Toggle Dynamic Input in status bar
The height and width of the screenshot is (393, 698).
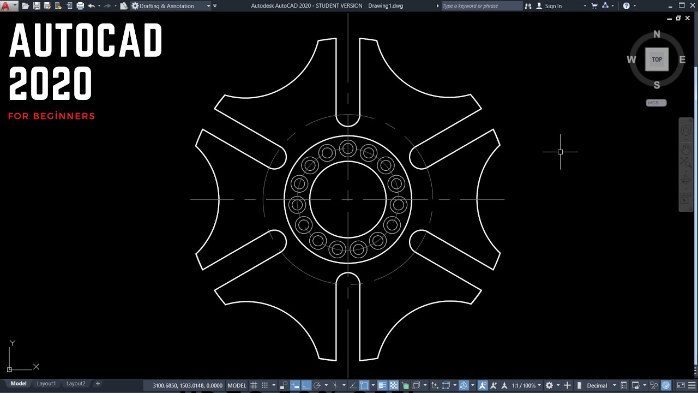(295, 385)
